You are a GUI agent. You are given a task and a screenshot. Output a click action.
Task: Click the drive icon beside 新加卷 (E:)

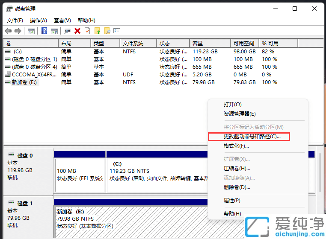(8, 82)
